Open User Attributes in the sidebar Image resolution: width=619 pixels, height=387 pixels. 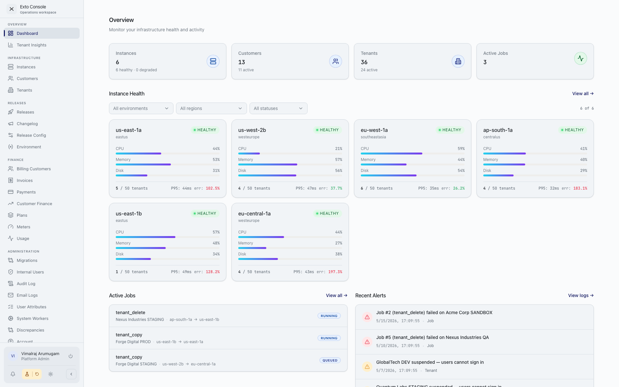[x=42, y=307]
